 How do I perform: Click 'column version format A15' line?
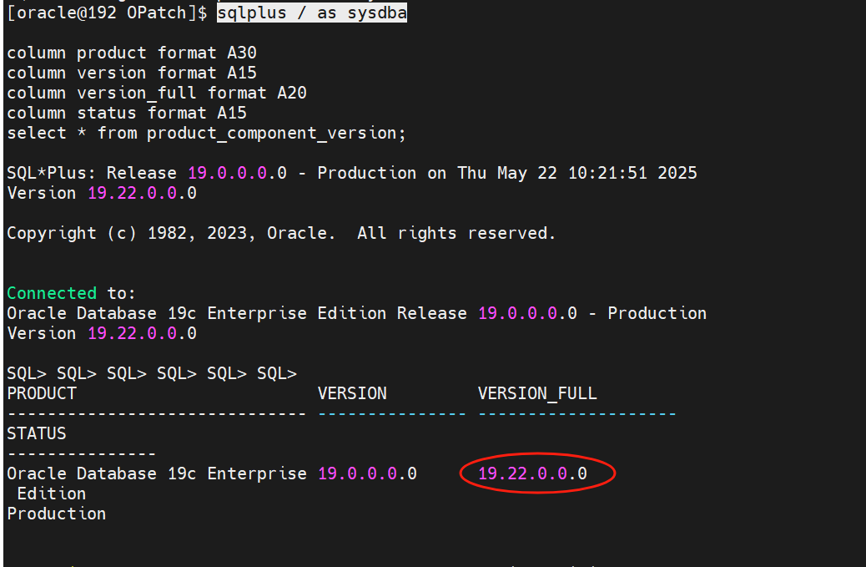coord(132,73)
